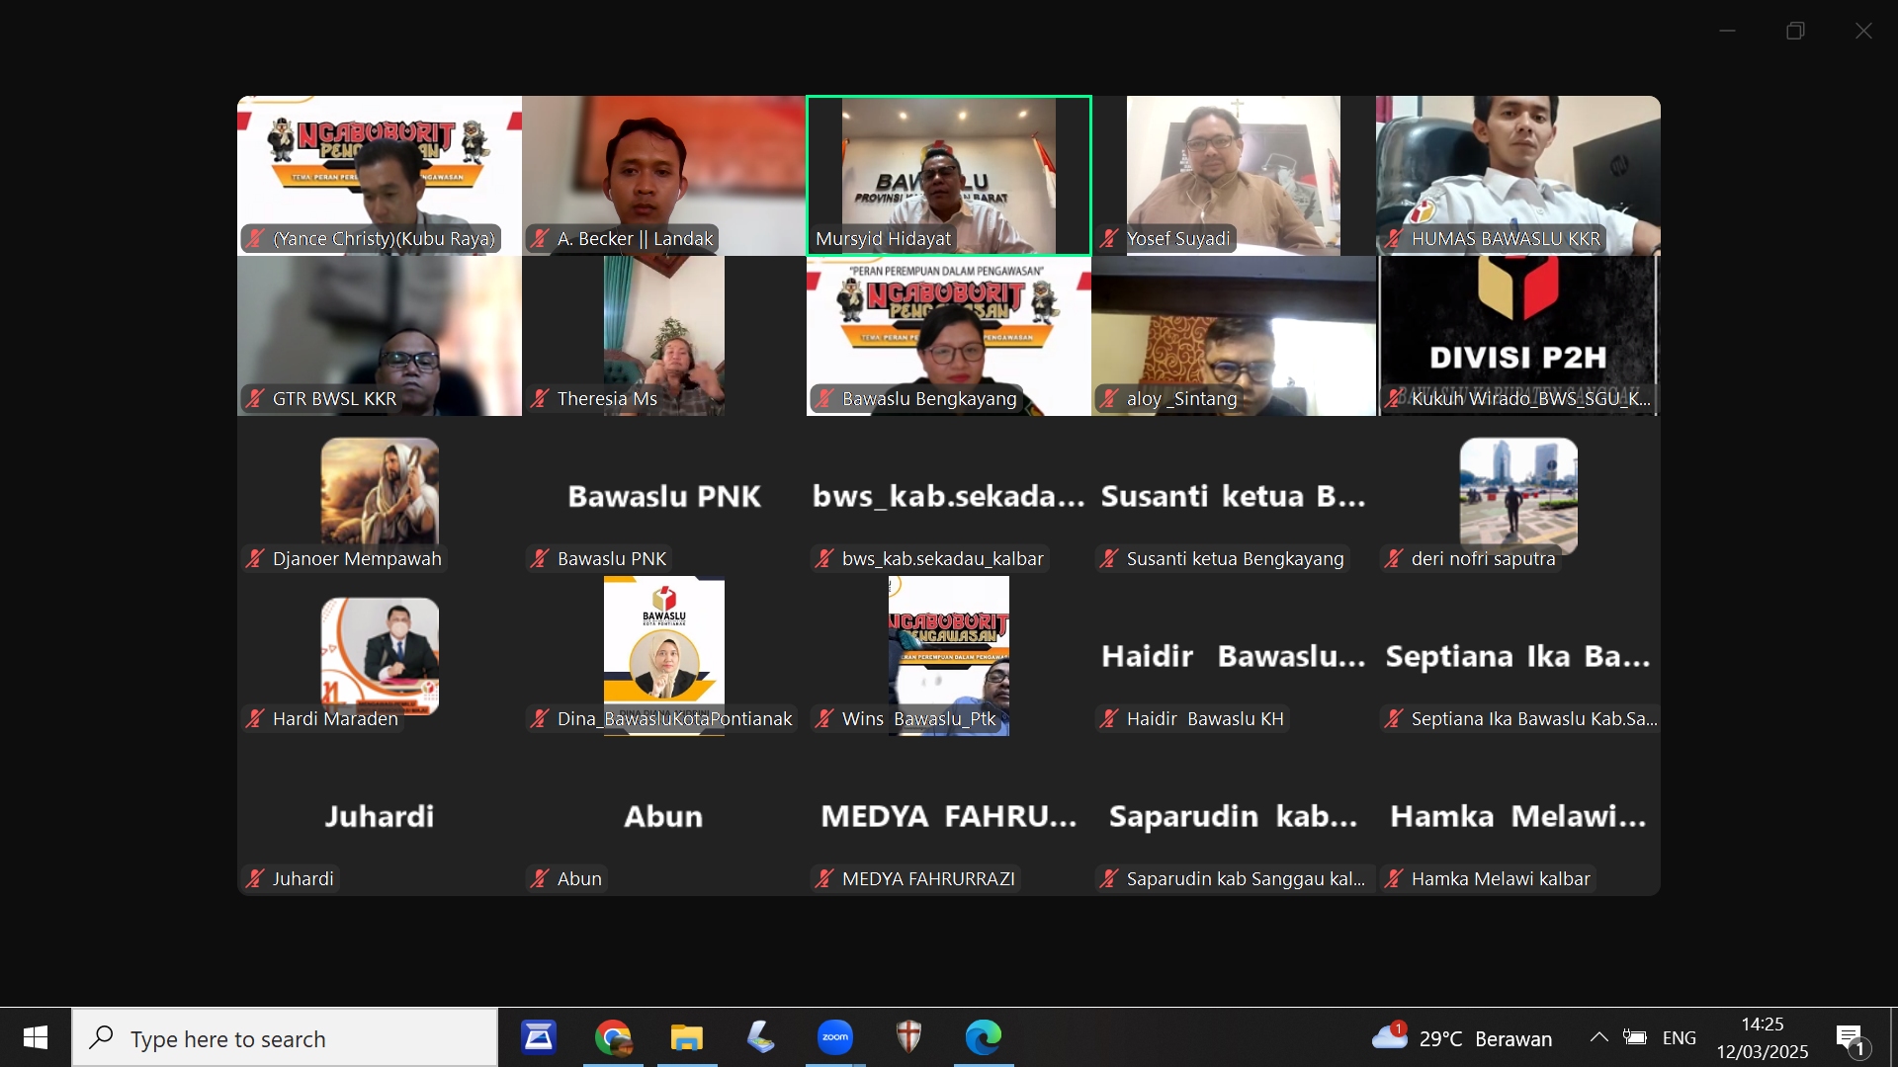Open the ENG language selector in the tray
The width and height of the screenshot is (1898, 1067).
1680,1038
